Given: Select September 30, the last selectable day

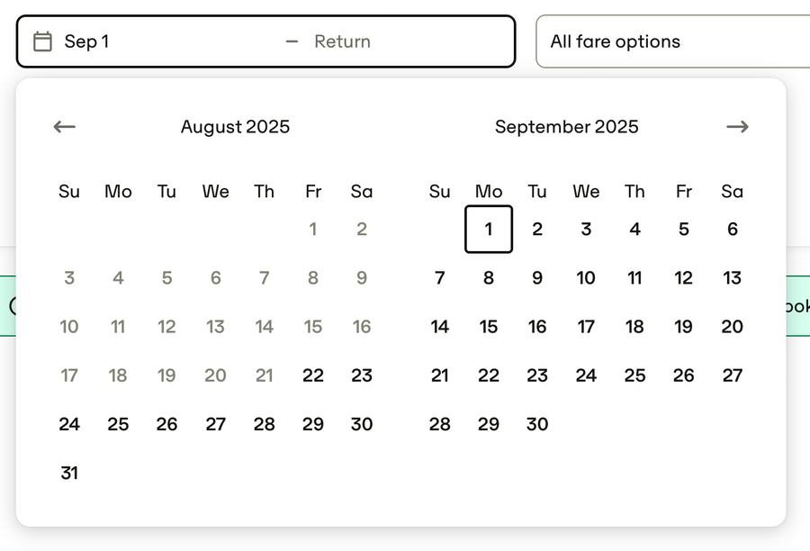Looking at the screenshot, I should (x=537, y=424).
